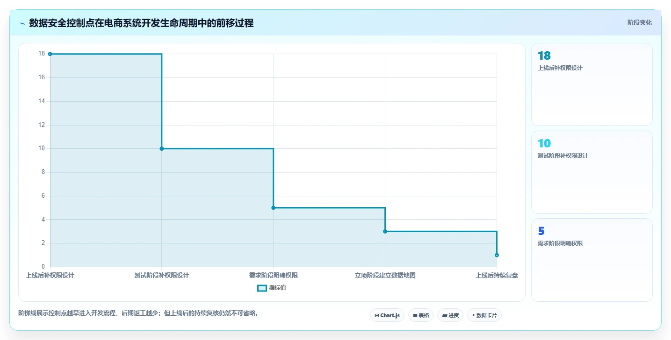671x340 pixels.
Task: Click the 阶段变化 label in header
Action: 639,22
